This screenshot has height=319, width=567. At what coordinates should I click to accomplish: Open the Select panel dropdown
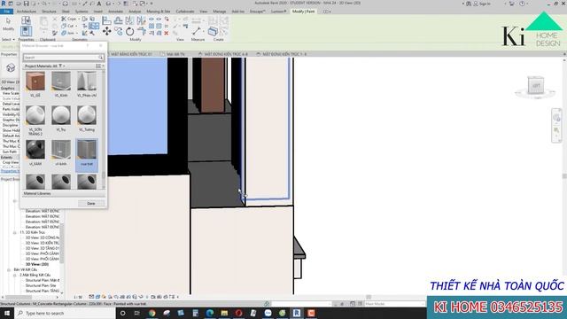tap(8, 39)
